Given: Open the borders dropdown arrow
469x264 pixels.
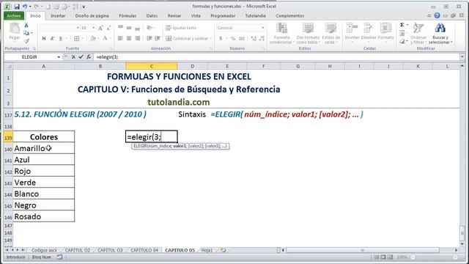Looking at the screenshot, I should pyautogui.click(x=82, y=38).
